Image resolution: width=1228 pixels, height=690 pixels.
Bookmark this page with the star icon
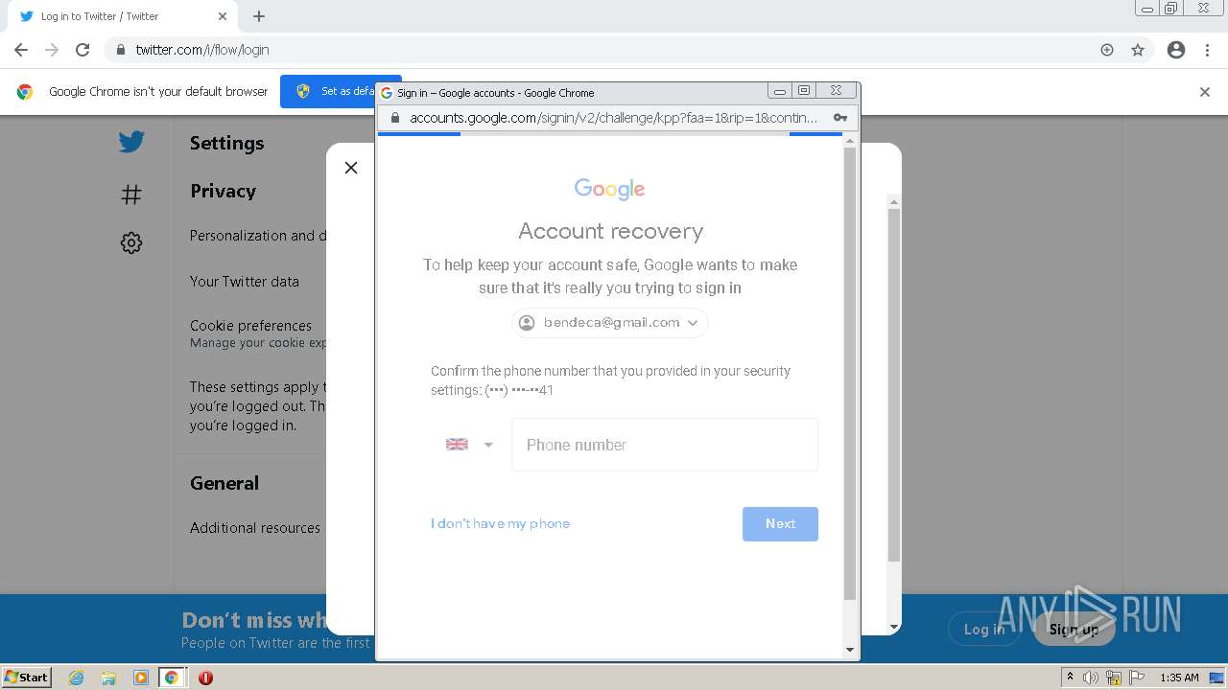point(1138,50)
